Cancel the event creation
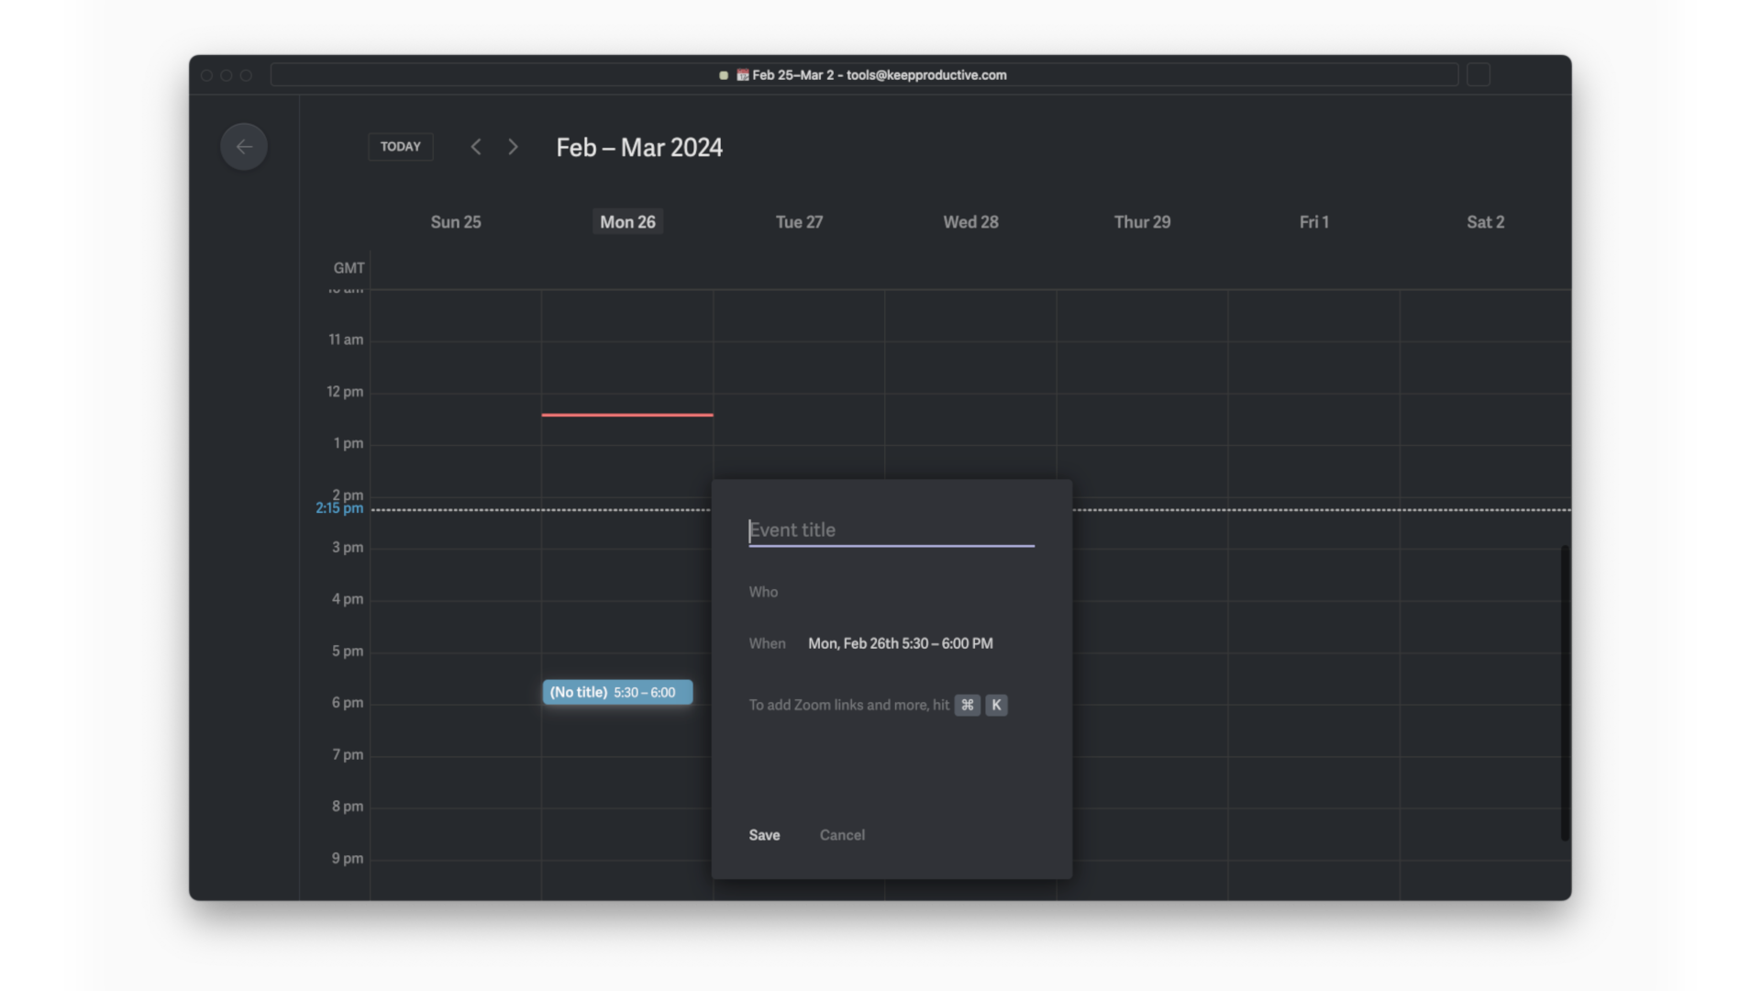This screenshot has height=991, width=1761. [842, 835]
